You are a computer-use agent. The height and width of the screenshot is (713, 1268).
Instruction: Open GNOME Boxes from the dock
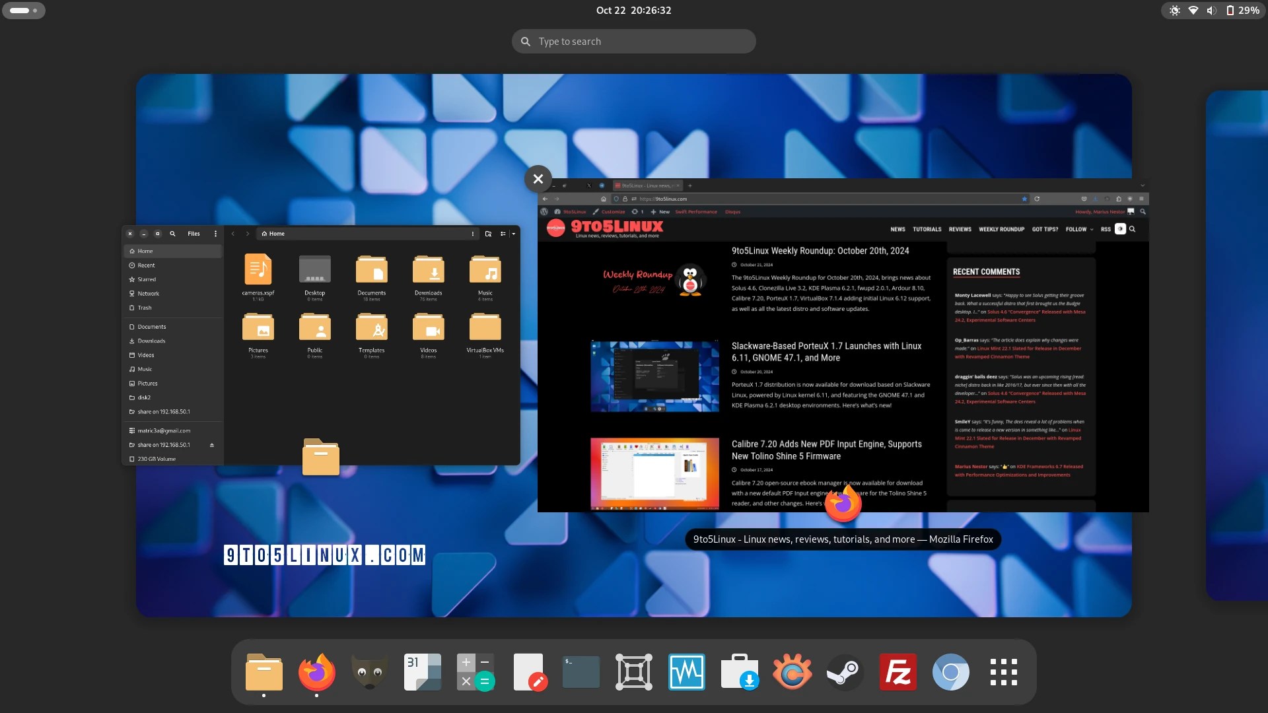coord(634,672)
